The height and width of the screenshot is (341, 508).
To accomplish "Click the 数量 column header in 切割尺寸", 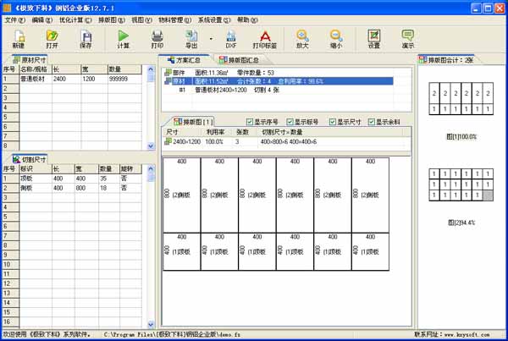I will (x=109, y=168).
